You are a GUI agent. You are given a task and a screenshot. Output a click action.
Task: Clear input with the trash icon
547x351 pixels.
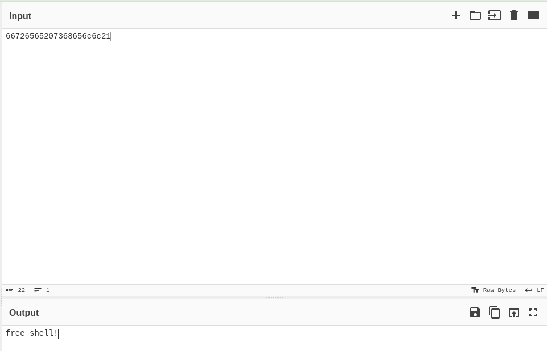[514, 15]
